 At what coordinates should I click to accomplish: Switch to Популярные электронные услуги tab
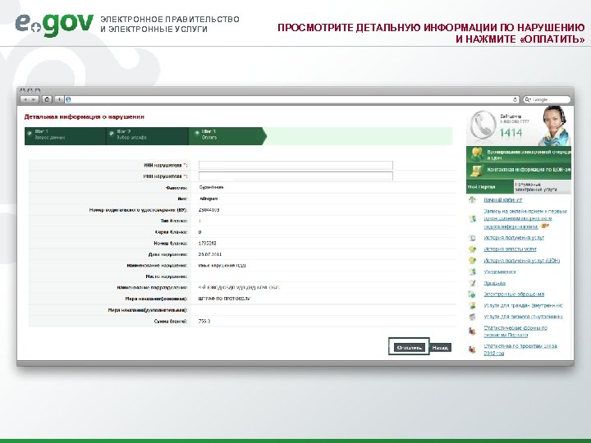[543, 187]
